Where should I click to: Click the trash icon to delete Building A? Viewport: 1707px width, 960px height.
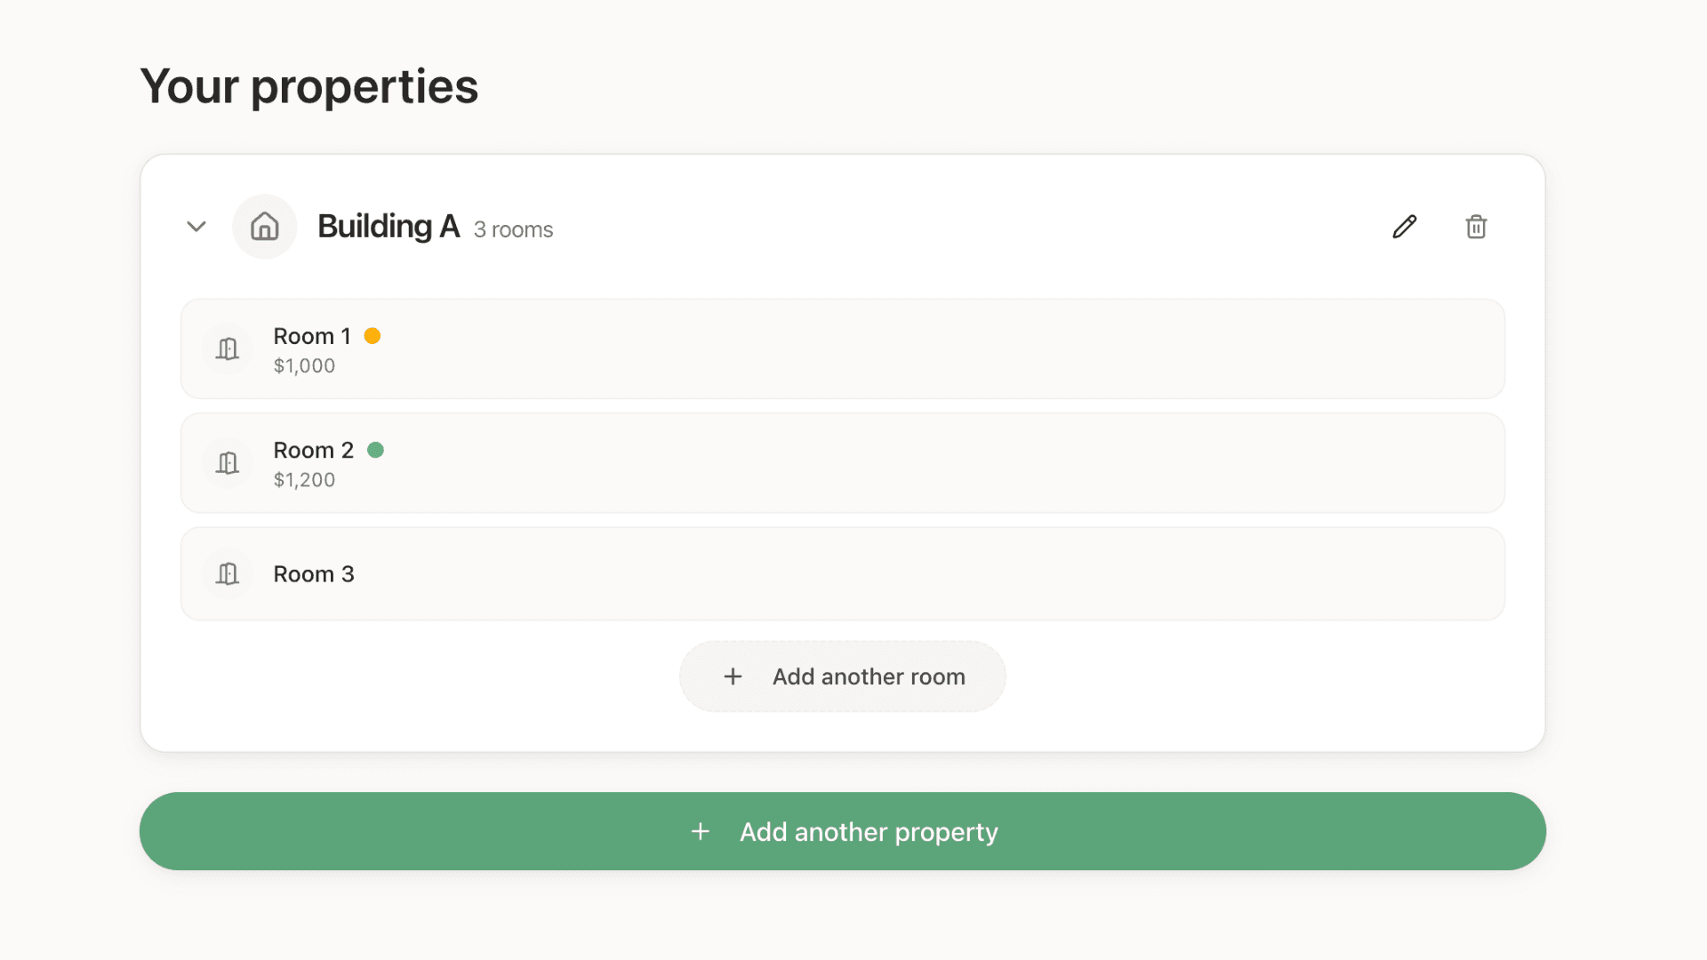pos(1476,227)
